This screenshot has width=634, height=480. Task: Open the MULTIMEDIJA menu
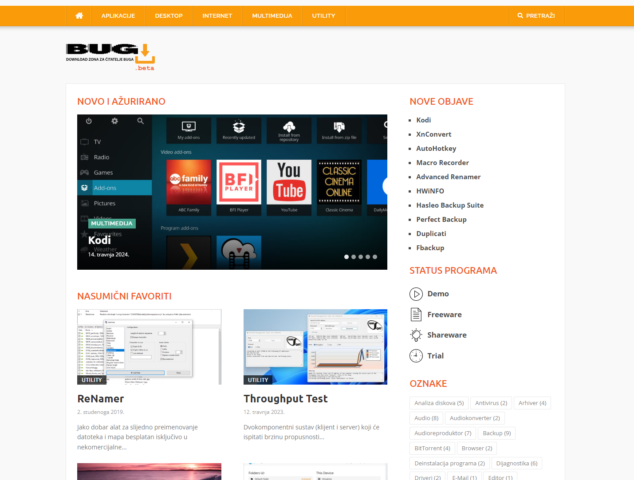pyautogui.click(x=272, y=16)
